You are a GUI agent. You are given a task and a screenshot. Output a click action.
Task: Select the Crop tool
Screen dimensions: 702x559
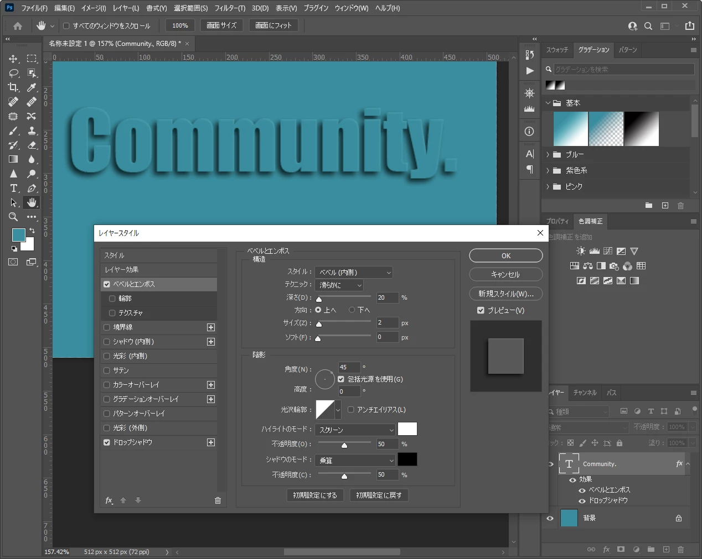(13, 87)
